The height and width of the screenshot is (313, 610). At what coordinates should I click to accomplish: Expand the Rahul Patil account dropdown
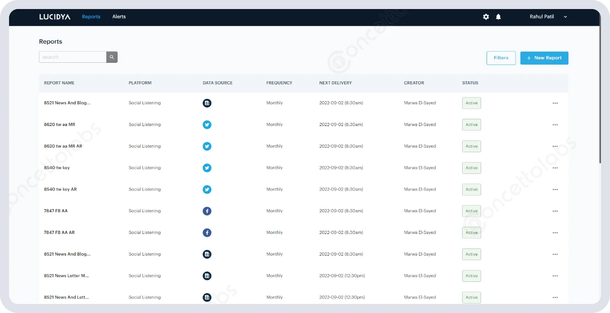click(565, 17)
